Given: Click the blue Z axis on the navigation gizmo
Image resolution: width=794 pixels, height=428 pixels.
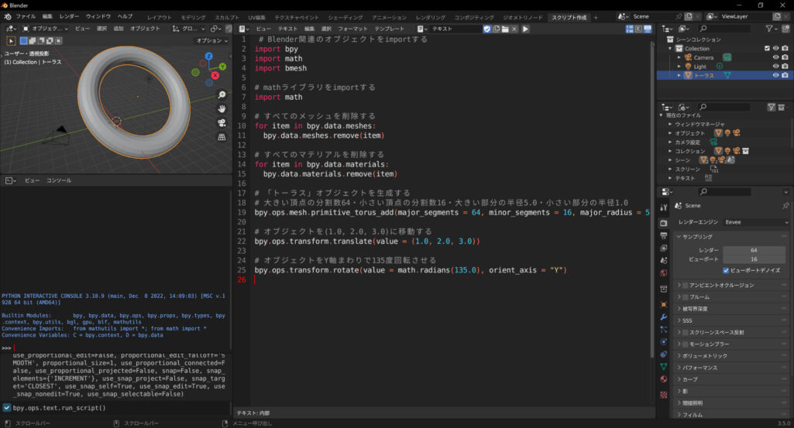Looking at the screenshot, I should pos(208,56).
